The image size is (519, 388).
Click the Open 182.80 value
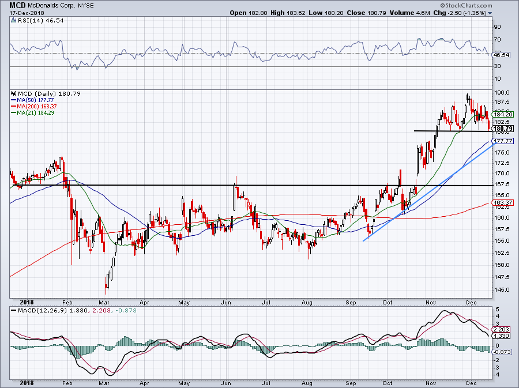[x=248, y=13]
